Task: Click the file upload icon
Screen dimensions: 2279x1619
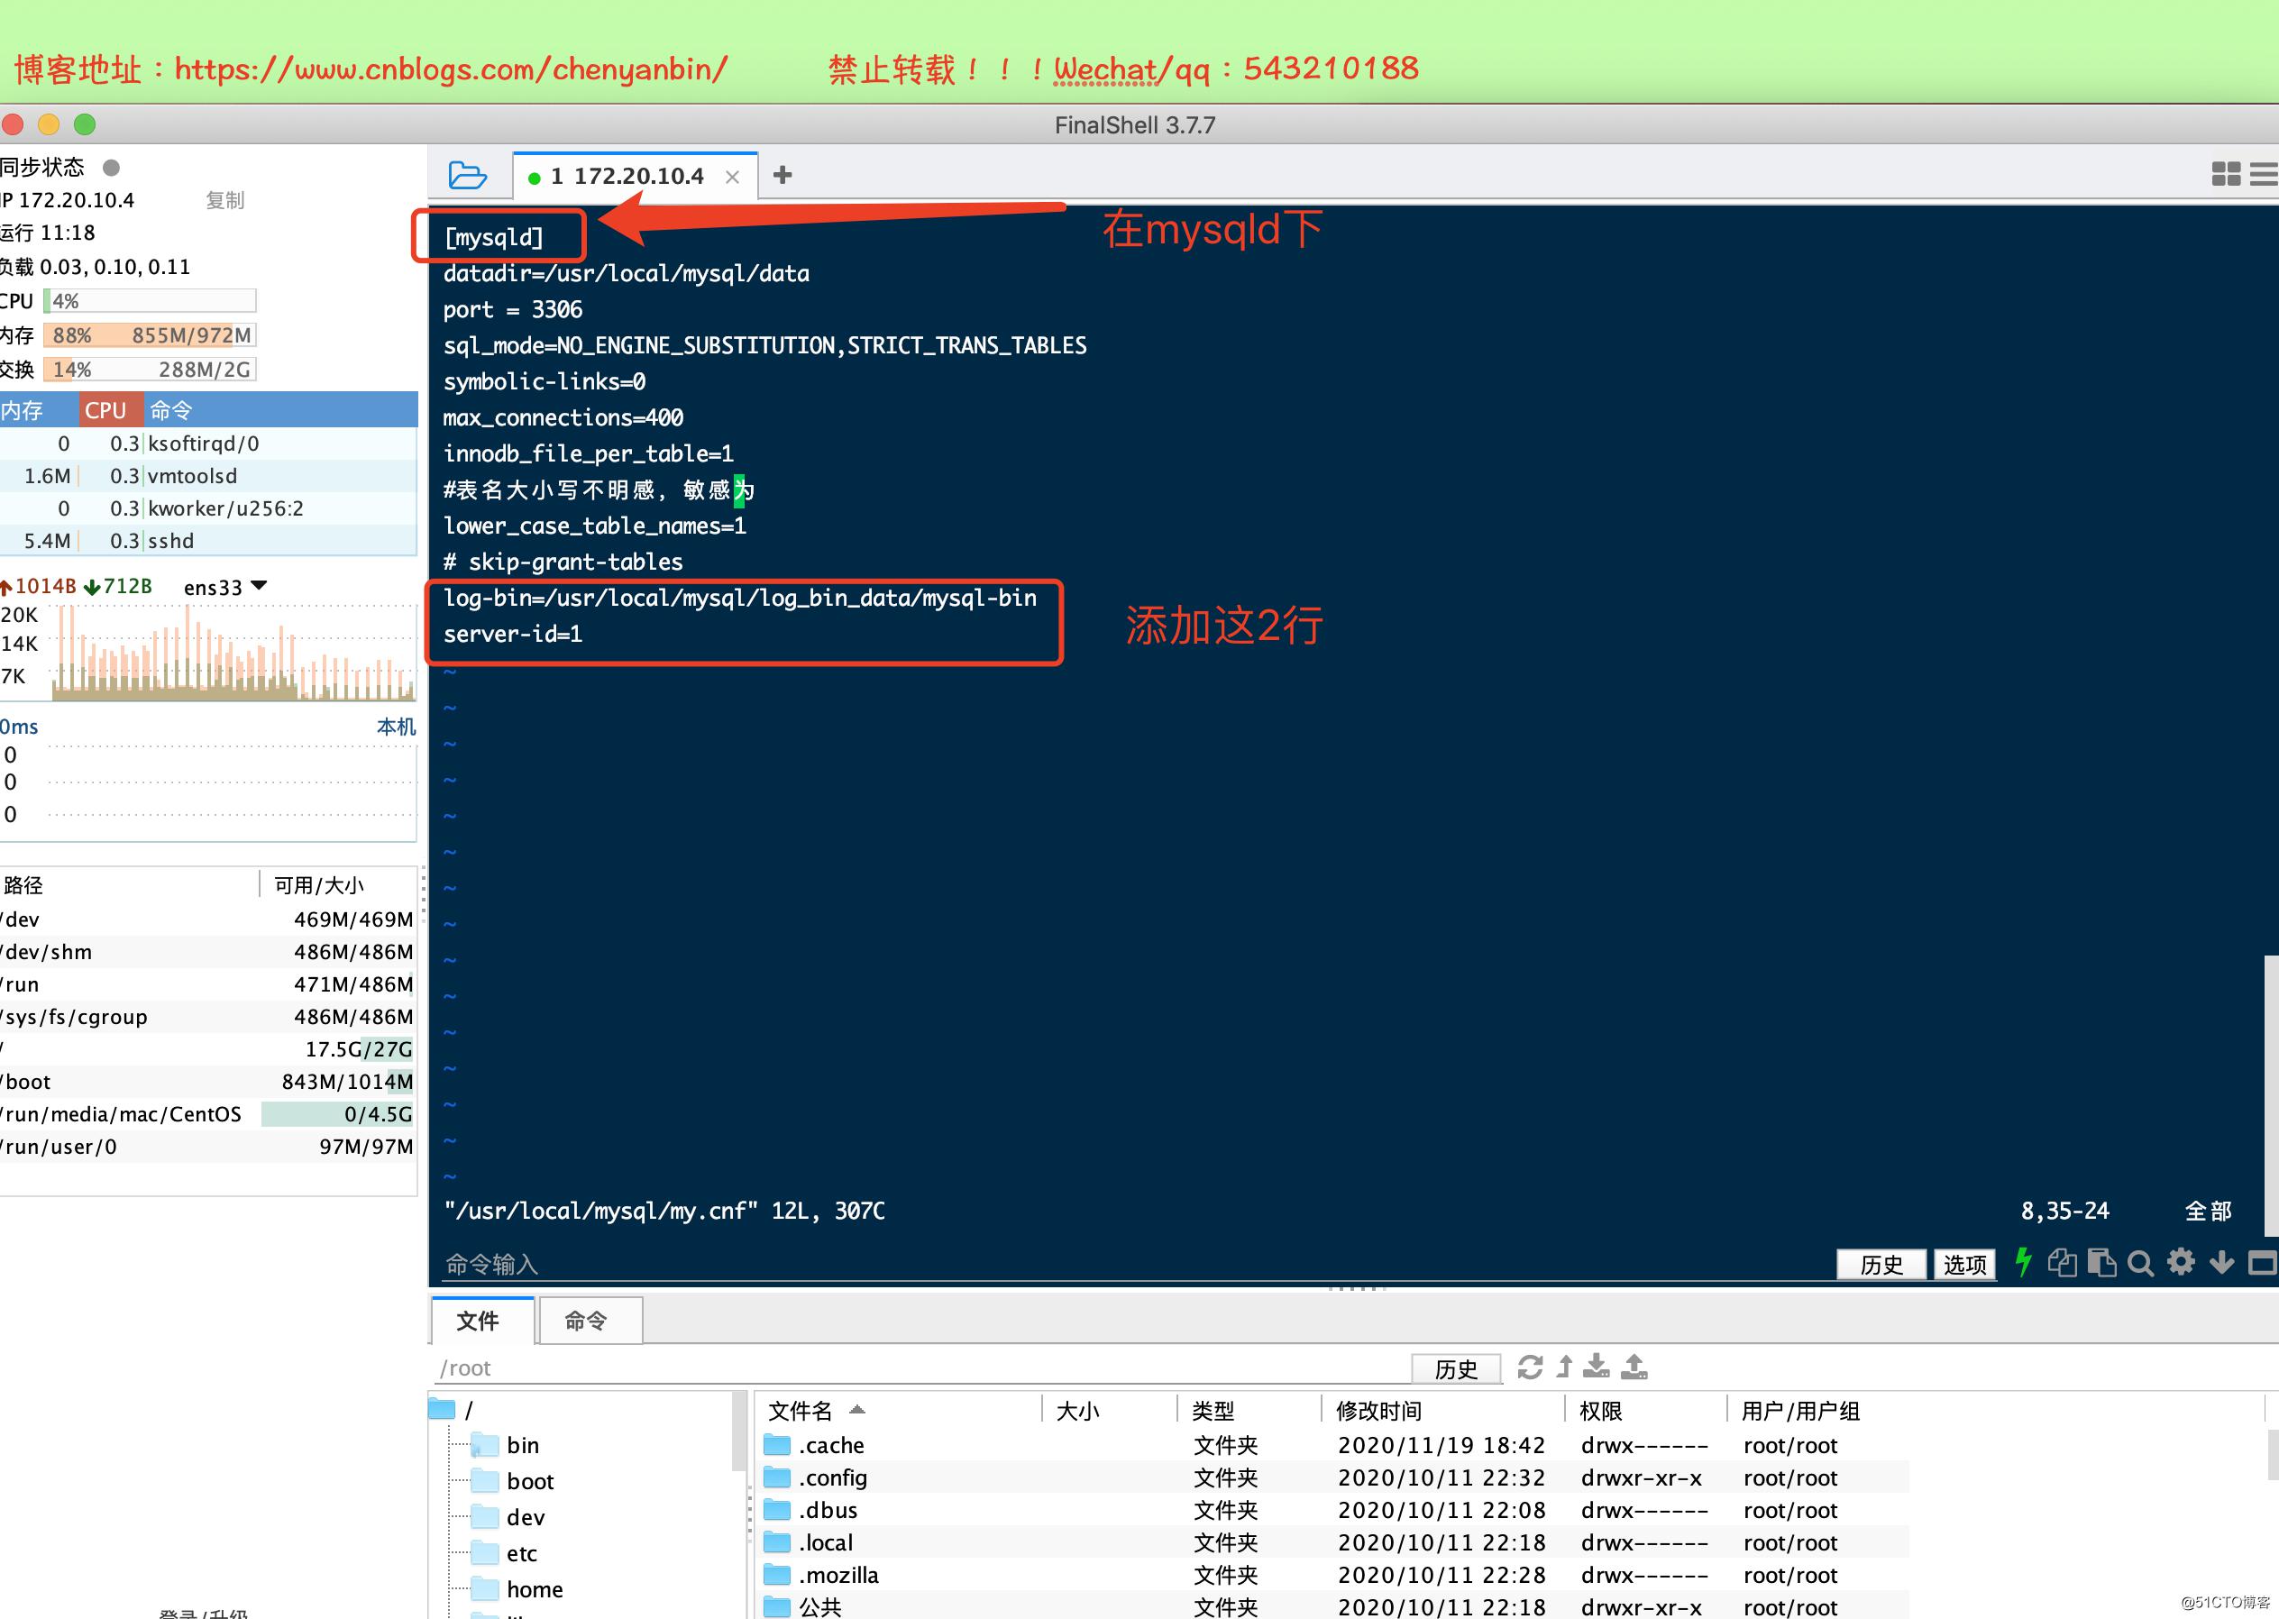Action: pyautogui.click(x=1634, y=1366)
